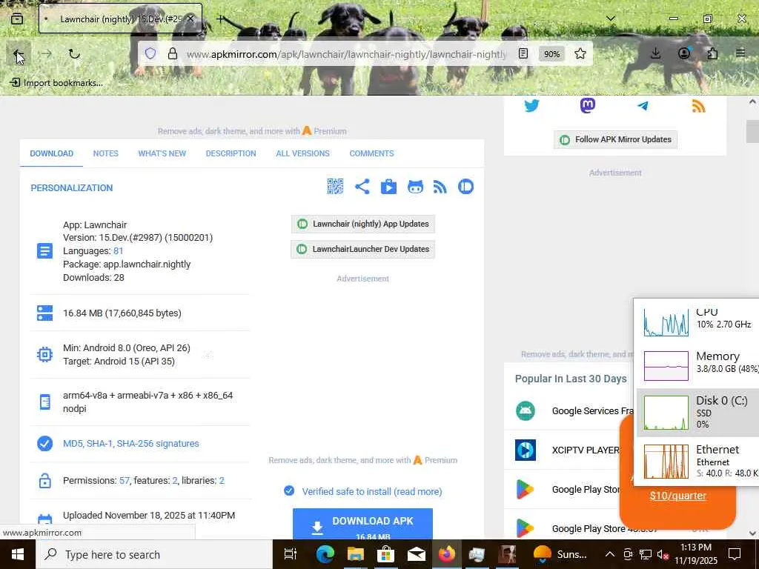Launch Microsoft Edge from taskbar
759x569 pixels.
[325, 554]
